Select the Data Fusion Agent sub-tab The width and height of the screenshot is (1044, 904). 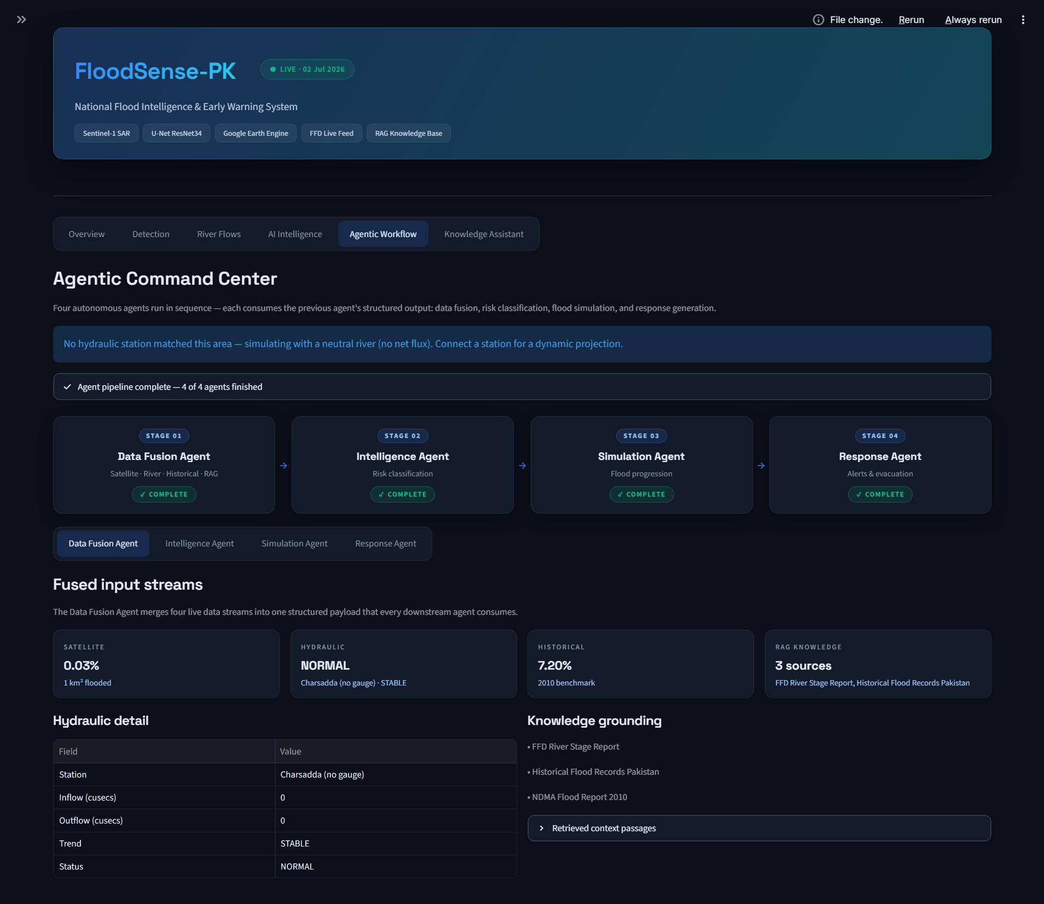click(103, 543)
